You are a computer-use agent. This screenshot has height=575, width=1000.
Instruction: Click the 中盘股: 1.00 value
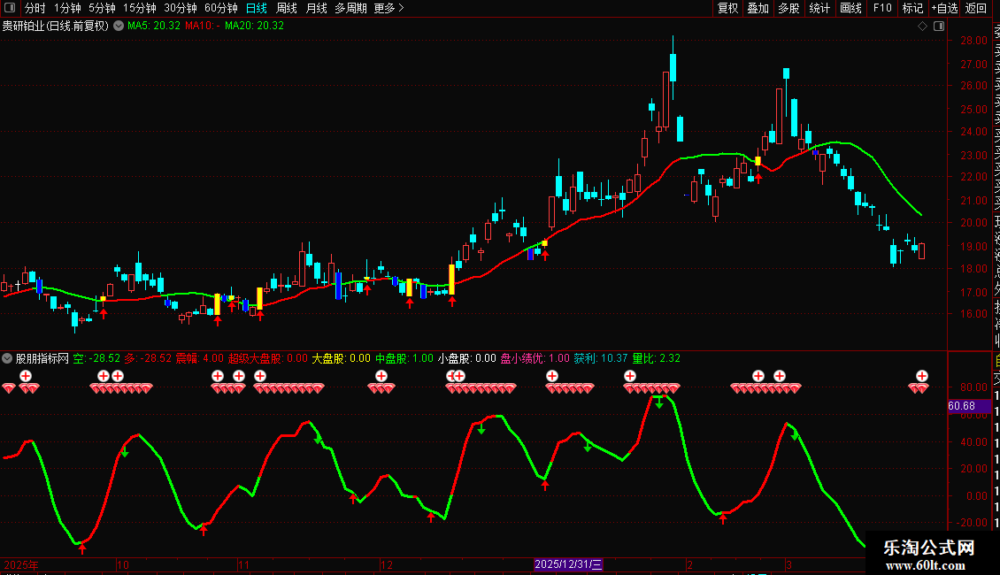[404, 358]
